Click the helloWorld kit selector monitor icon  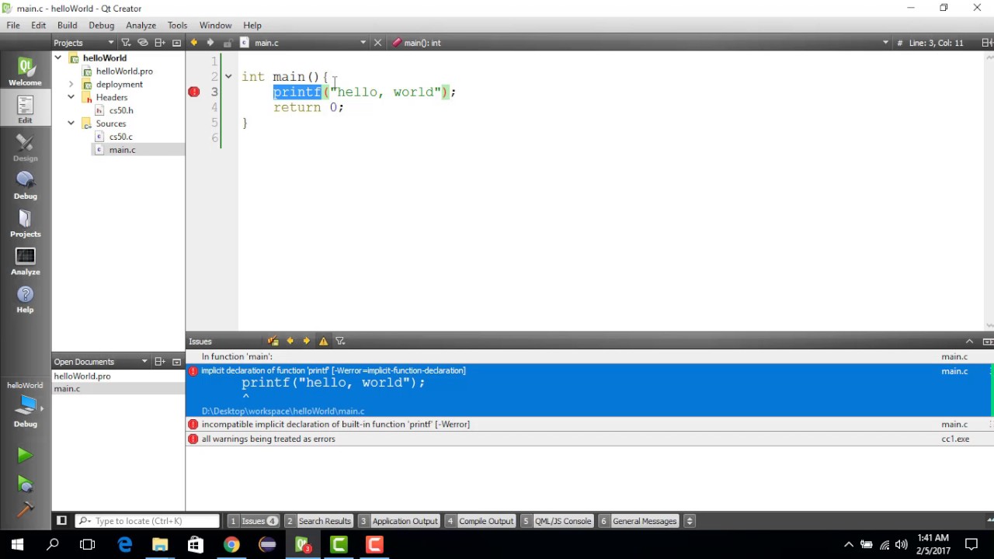(25, 404)
